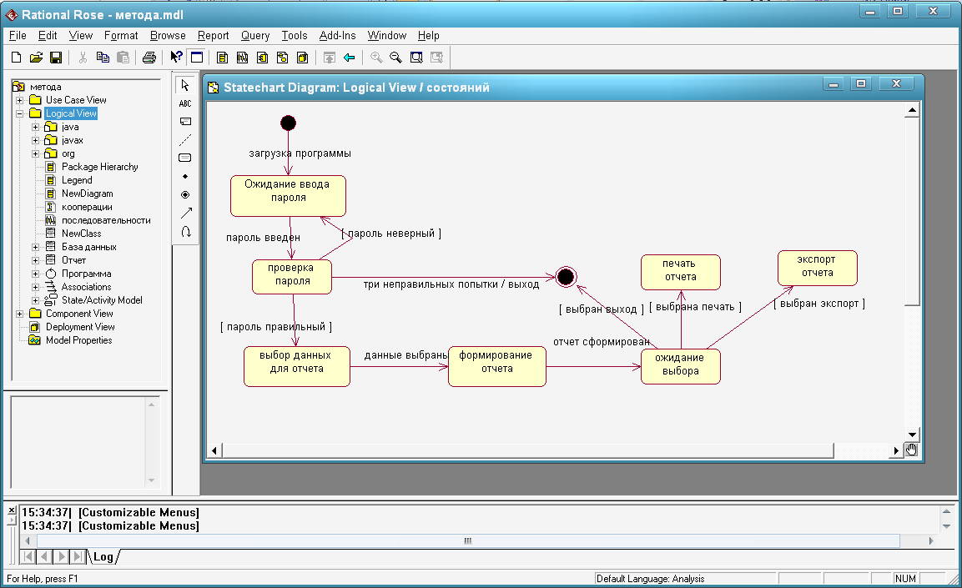Image resolution: width=962 pixels, height=588 pixels.
Task: Select the формирование отчета state box
Action: point(497,367)
